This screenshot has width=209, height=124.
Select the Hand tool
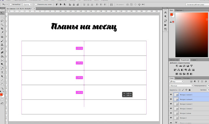point(2,84)
